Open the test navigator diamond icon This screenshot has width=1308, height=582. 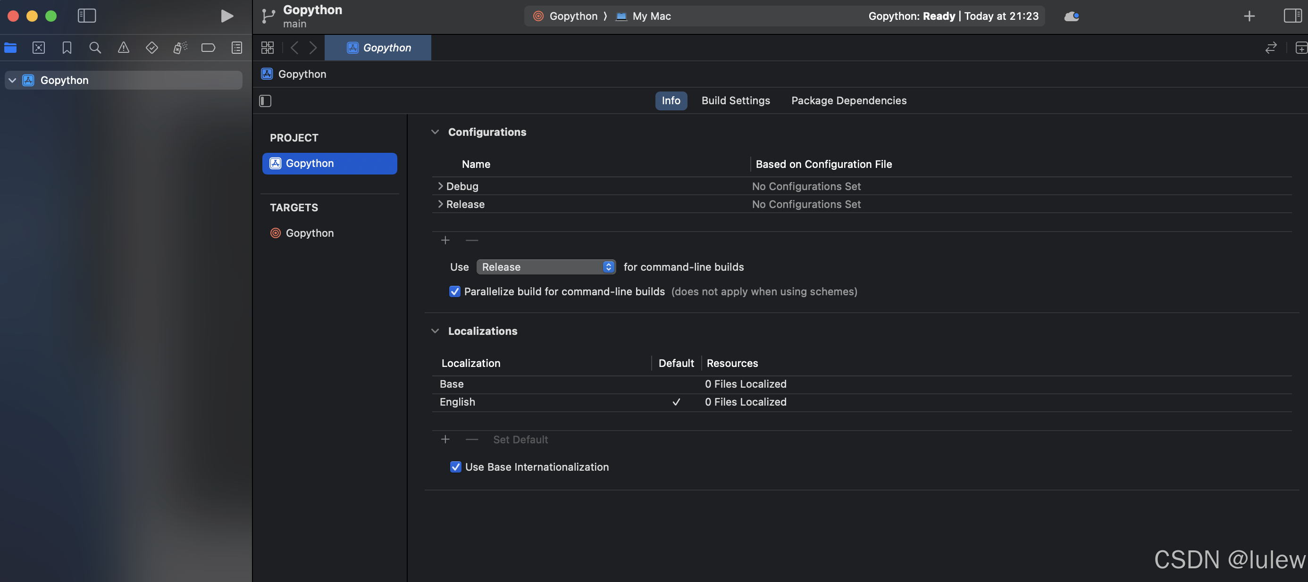pos(151,48)
